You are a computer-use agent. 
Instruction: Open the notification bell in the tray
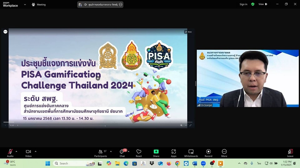295,163
